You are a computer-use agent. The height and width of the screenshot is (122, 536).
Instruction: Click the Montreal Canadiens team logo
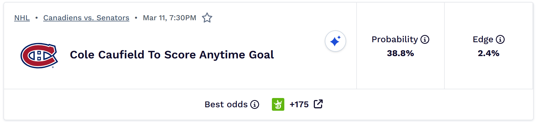(39, 56)
